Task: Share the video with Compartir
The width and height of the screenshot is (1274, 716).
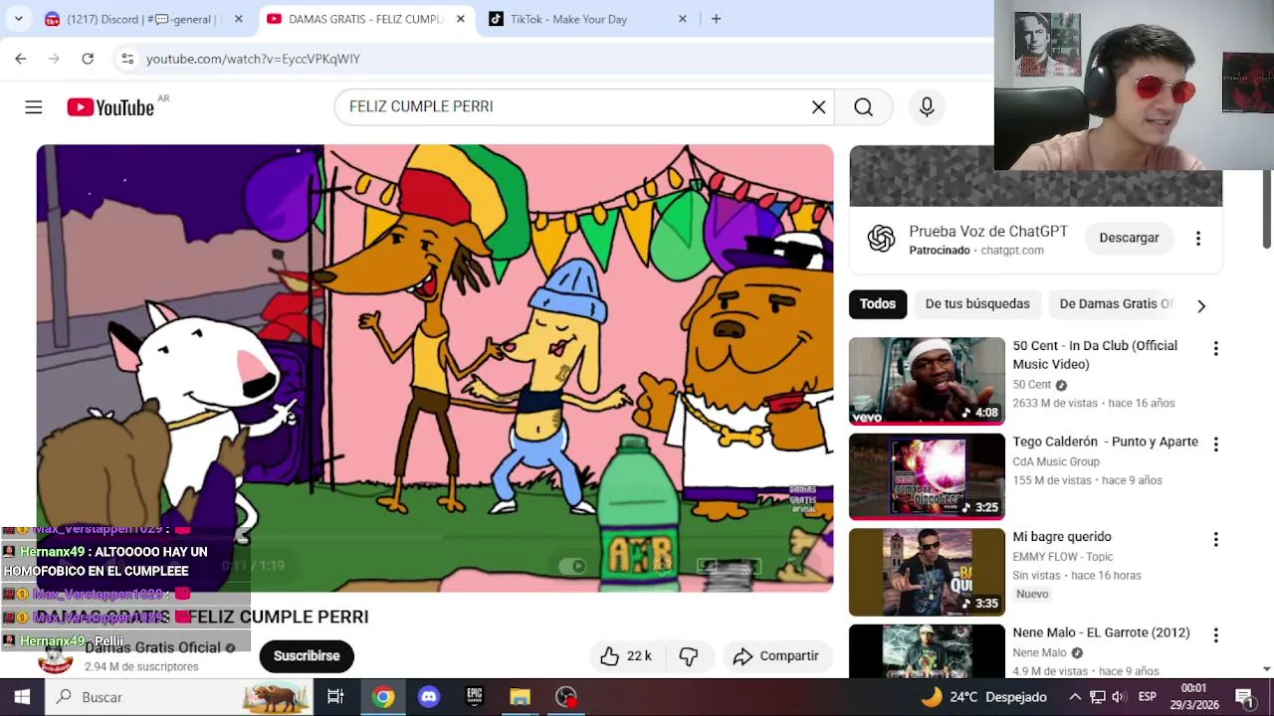Action: click(x=776, y=656)
